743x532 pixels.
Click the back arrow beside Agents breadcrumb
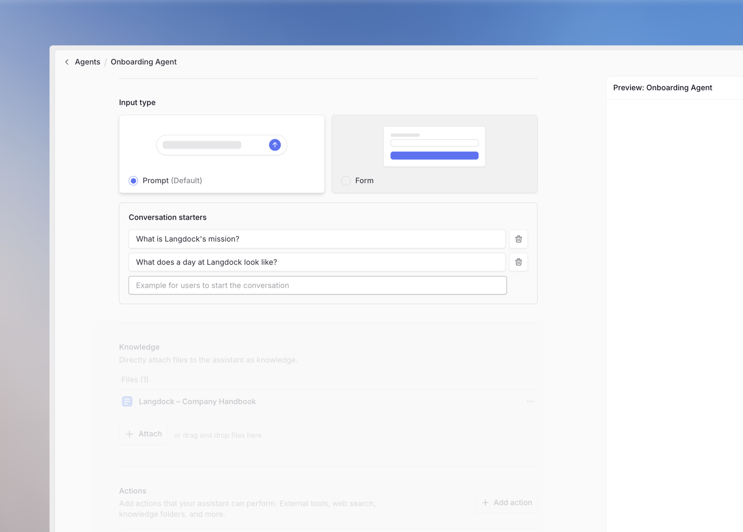pyautogui.click(x=67, y=62)
